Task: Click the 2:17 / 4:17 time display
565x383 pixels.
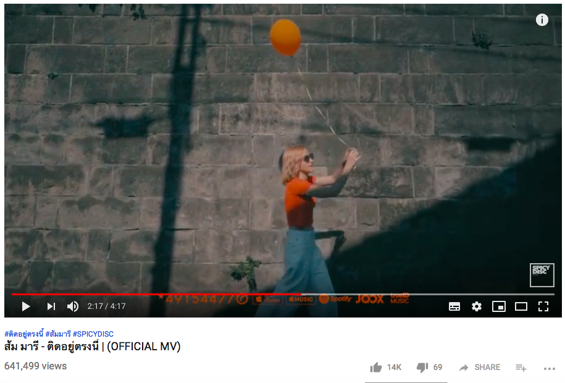Action: coord(106,306)
